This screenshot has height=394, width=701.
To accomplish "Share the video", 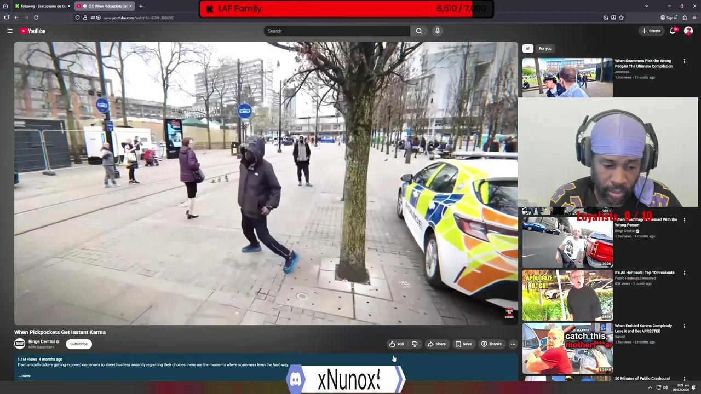I will [436, 344].
